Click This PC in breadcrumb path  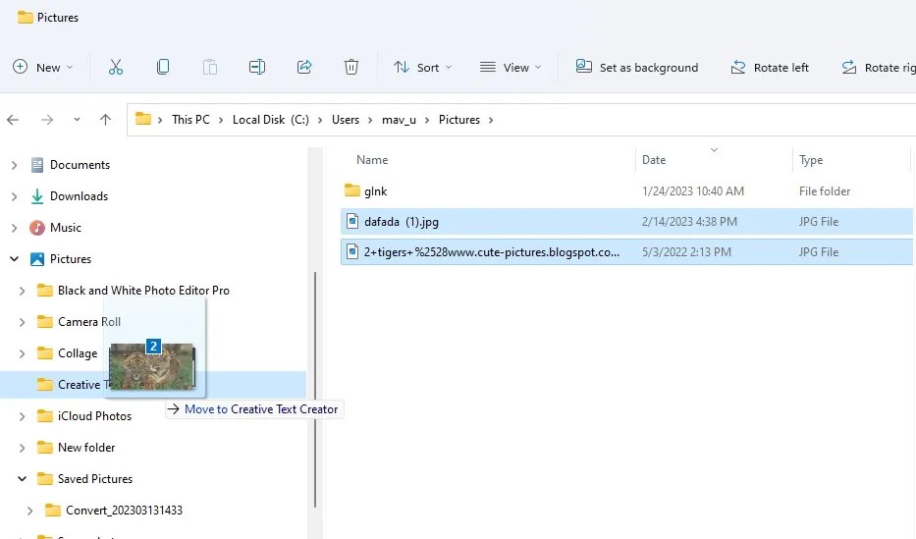tap(190, 119)
